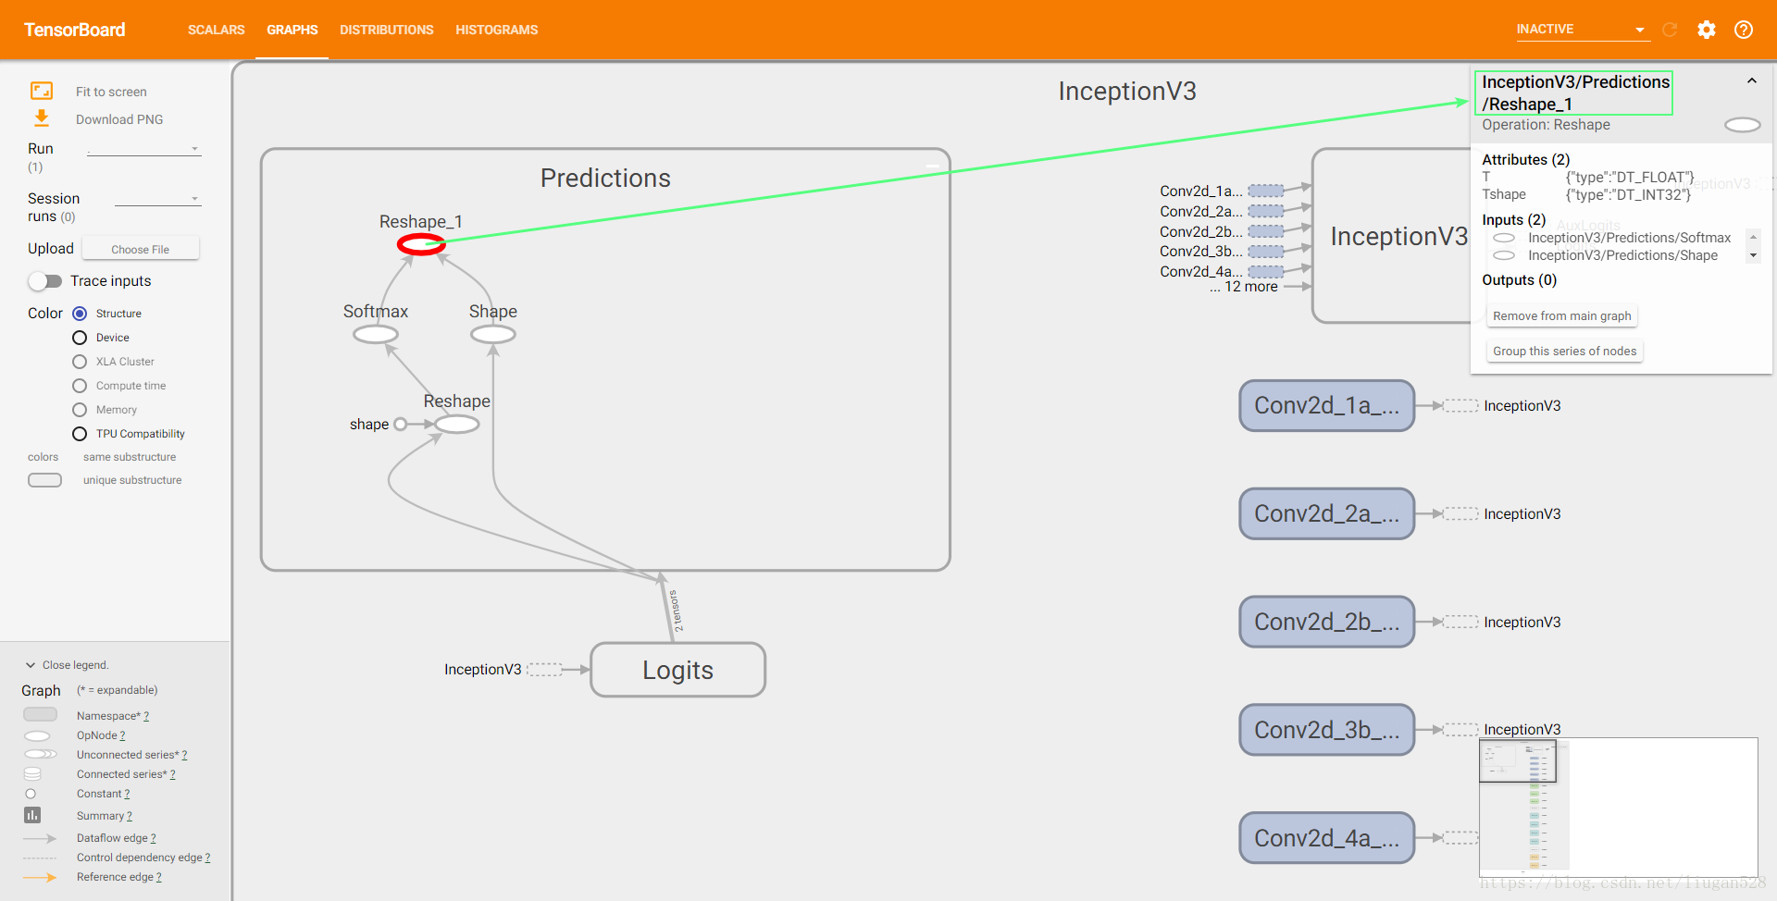Click the unique substructure color swatch

pyautogui.click(x=44, y=480)
